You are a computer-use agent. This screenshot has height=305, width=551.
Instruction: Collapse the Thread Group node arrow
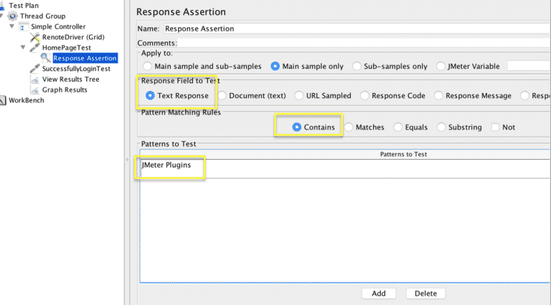[x=1, y=16]
